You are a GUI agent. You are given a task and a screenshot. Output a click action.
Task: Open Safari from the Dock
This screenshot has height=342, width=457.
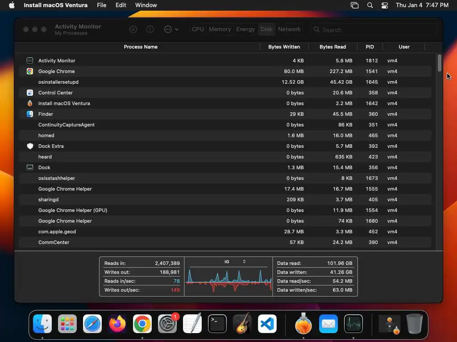(x=92, y=324)
